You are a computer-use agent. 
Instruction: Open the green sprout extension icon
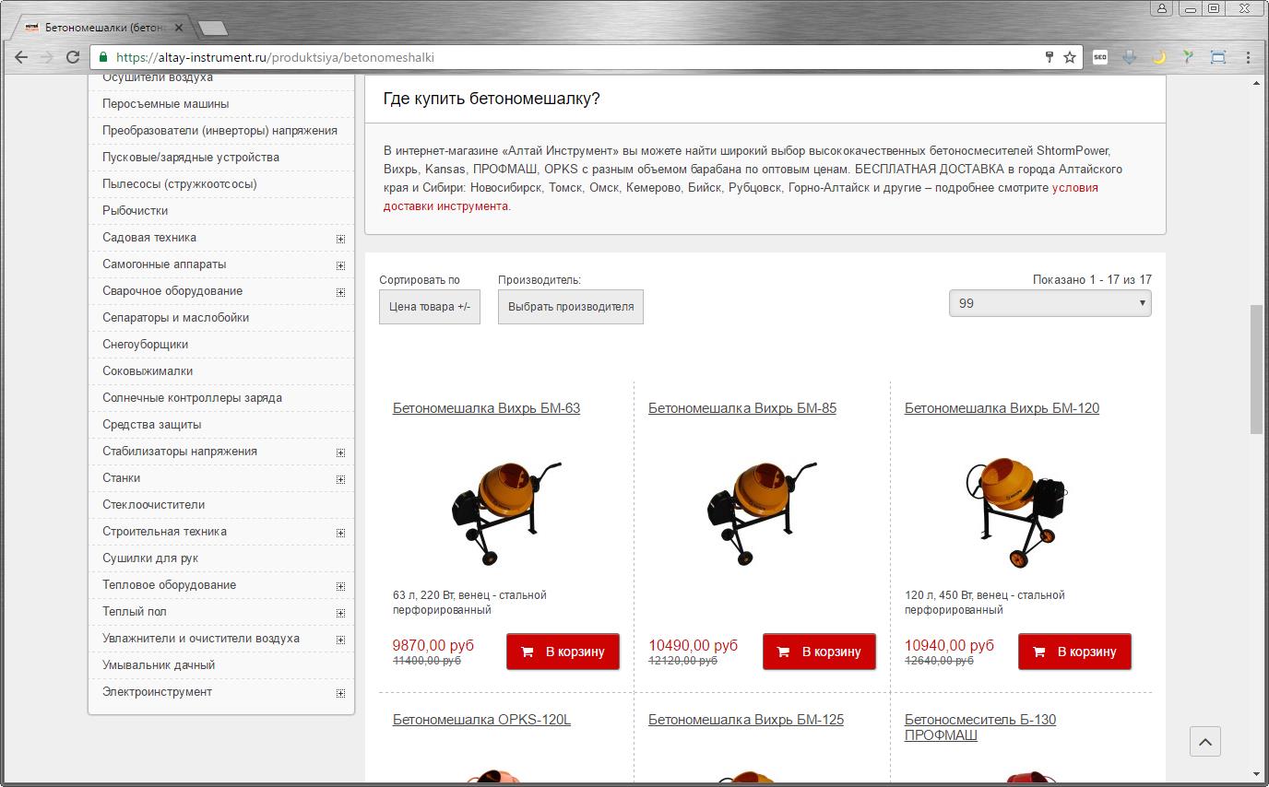tap(1189, 57)
